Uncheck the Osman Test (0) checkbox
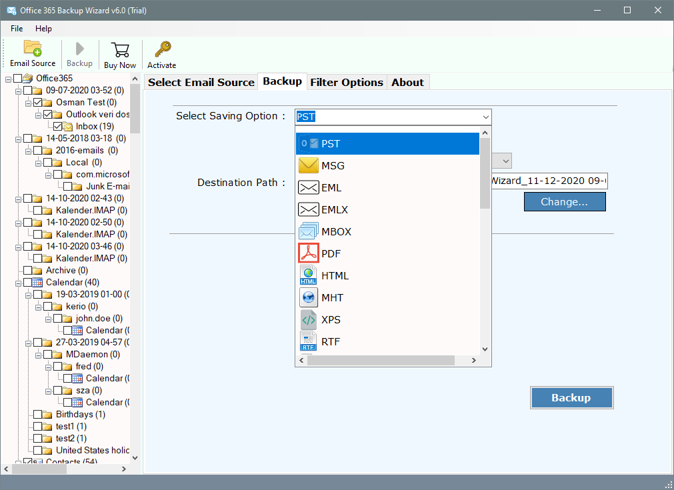The width and height of the screenshot is (674, 490). click(x=38, y=102)
